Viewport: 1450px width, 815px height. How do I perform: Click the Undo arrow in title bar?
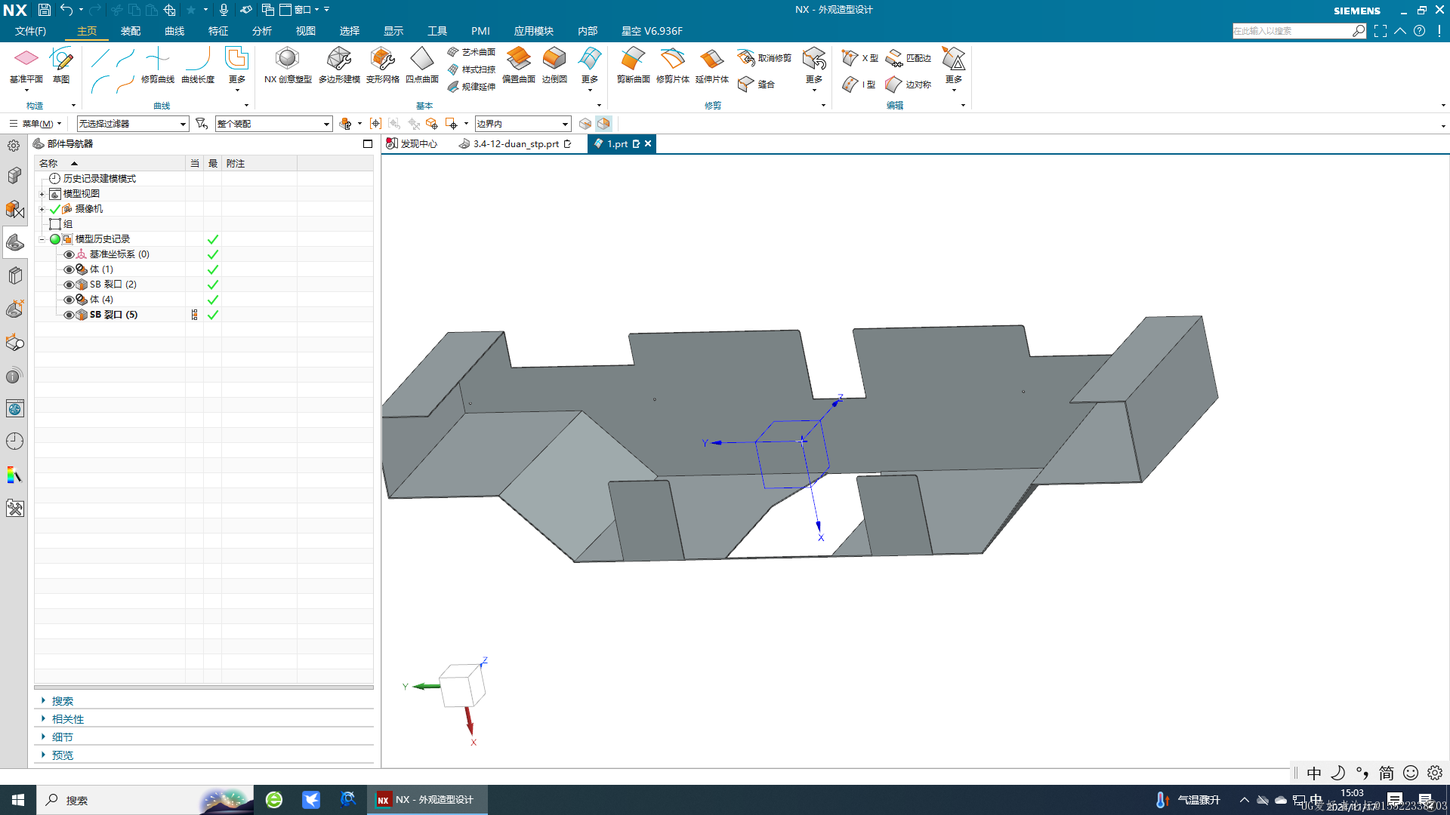pos(66,10)
